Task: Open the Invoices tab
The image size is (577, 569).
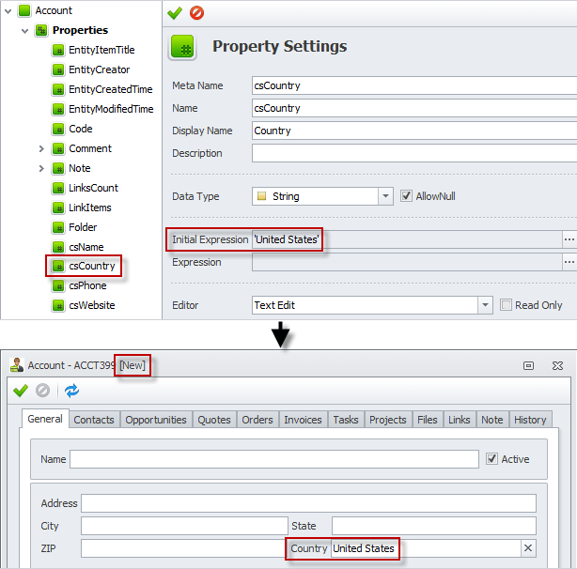Action: pos(303,420)
